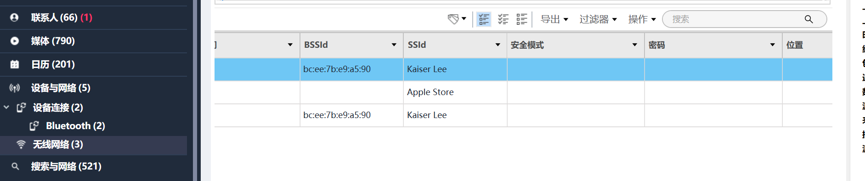
Task: Open the 操作 actions dropdown
Action: pos(642,19)
